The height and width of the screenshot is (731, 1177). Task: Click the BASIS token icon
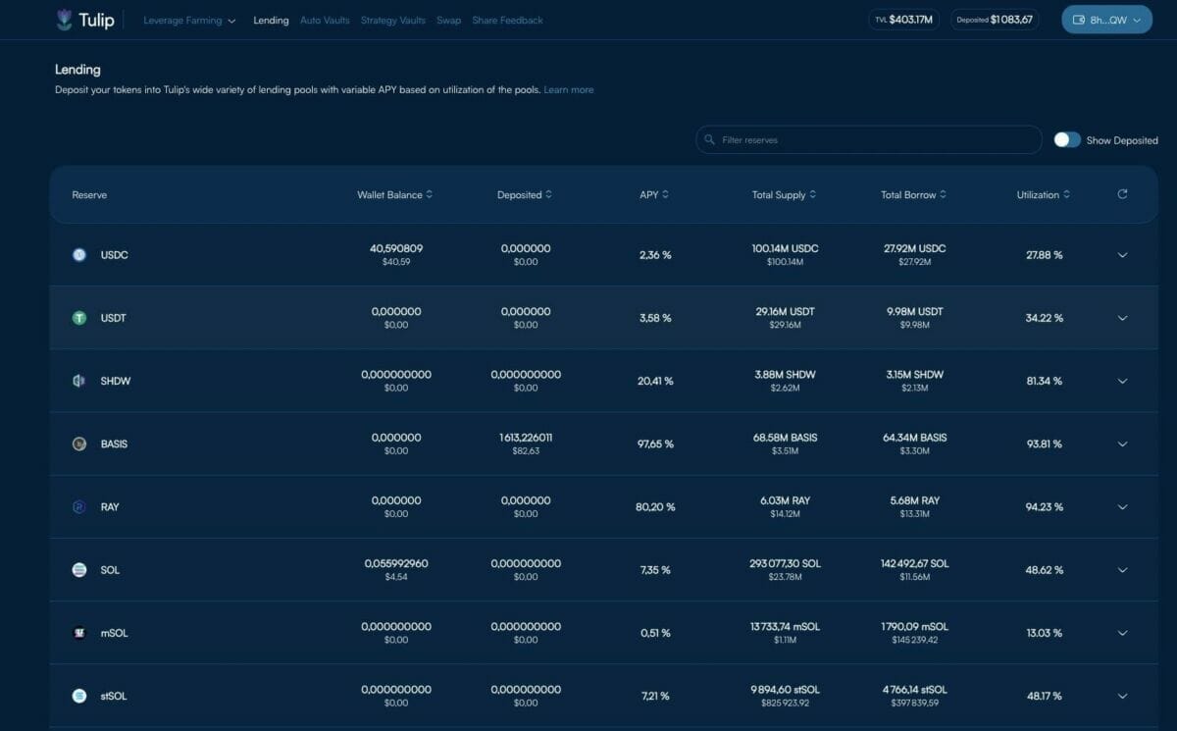tap(79, 444)
